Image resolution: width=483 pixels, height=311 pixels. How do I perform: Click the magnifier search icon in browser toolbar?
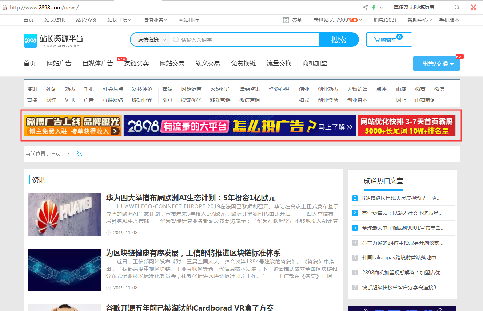(457, 7)
